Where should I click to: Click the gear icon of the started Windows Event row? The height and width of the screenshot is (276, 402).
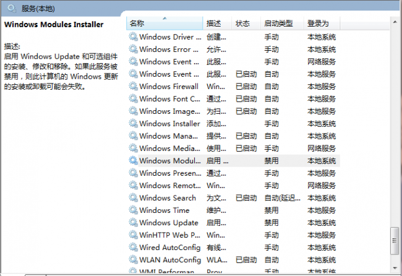tap(133, 74)
